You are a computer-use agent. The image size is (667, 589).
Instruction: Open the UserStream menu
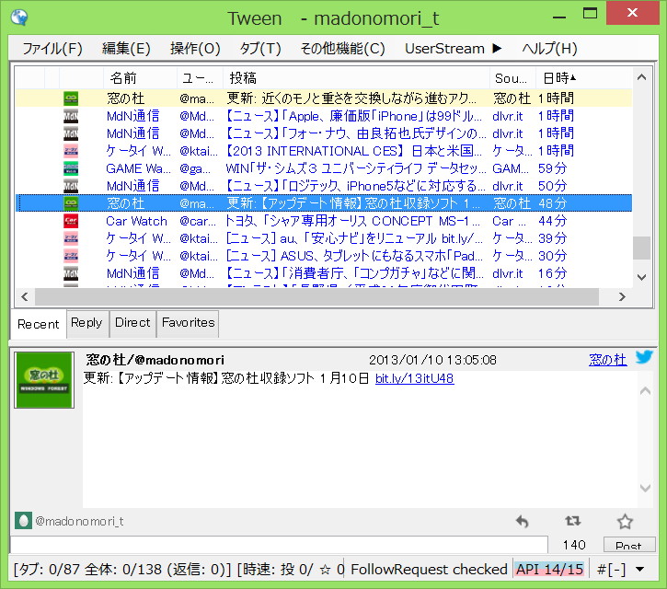coord(454,49)
